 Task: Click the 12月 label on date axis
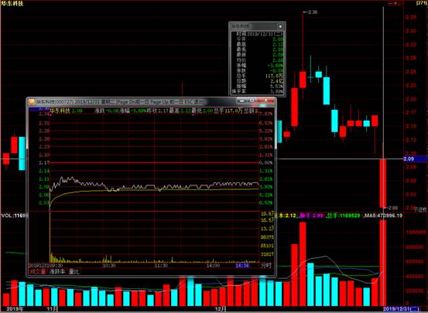tap(221, 309)
